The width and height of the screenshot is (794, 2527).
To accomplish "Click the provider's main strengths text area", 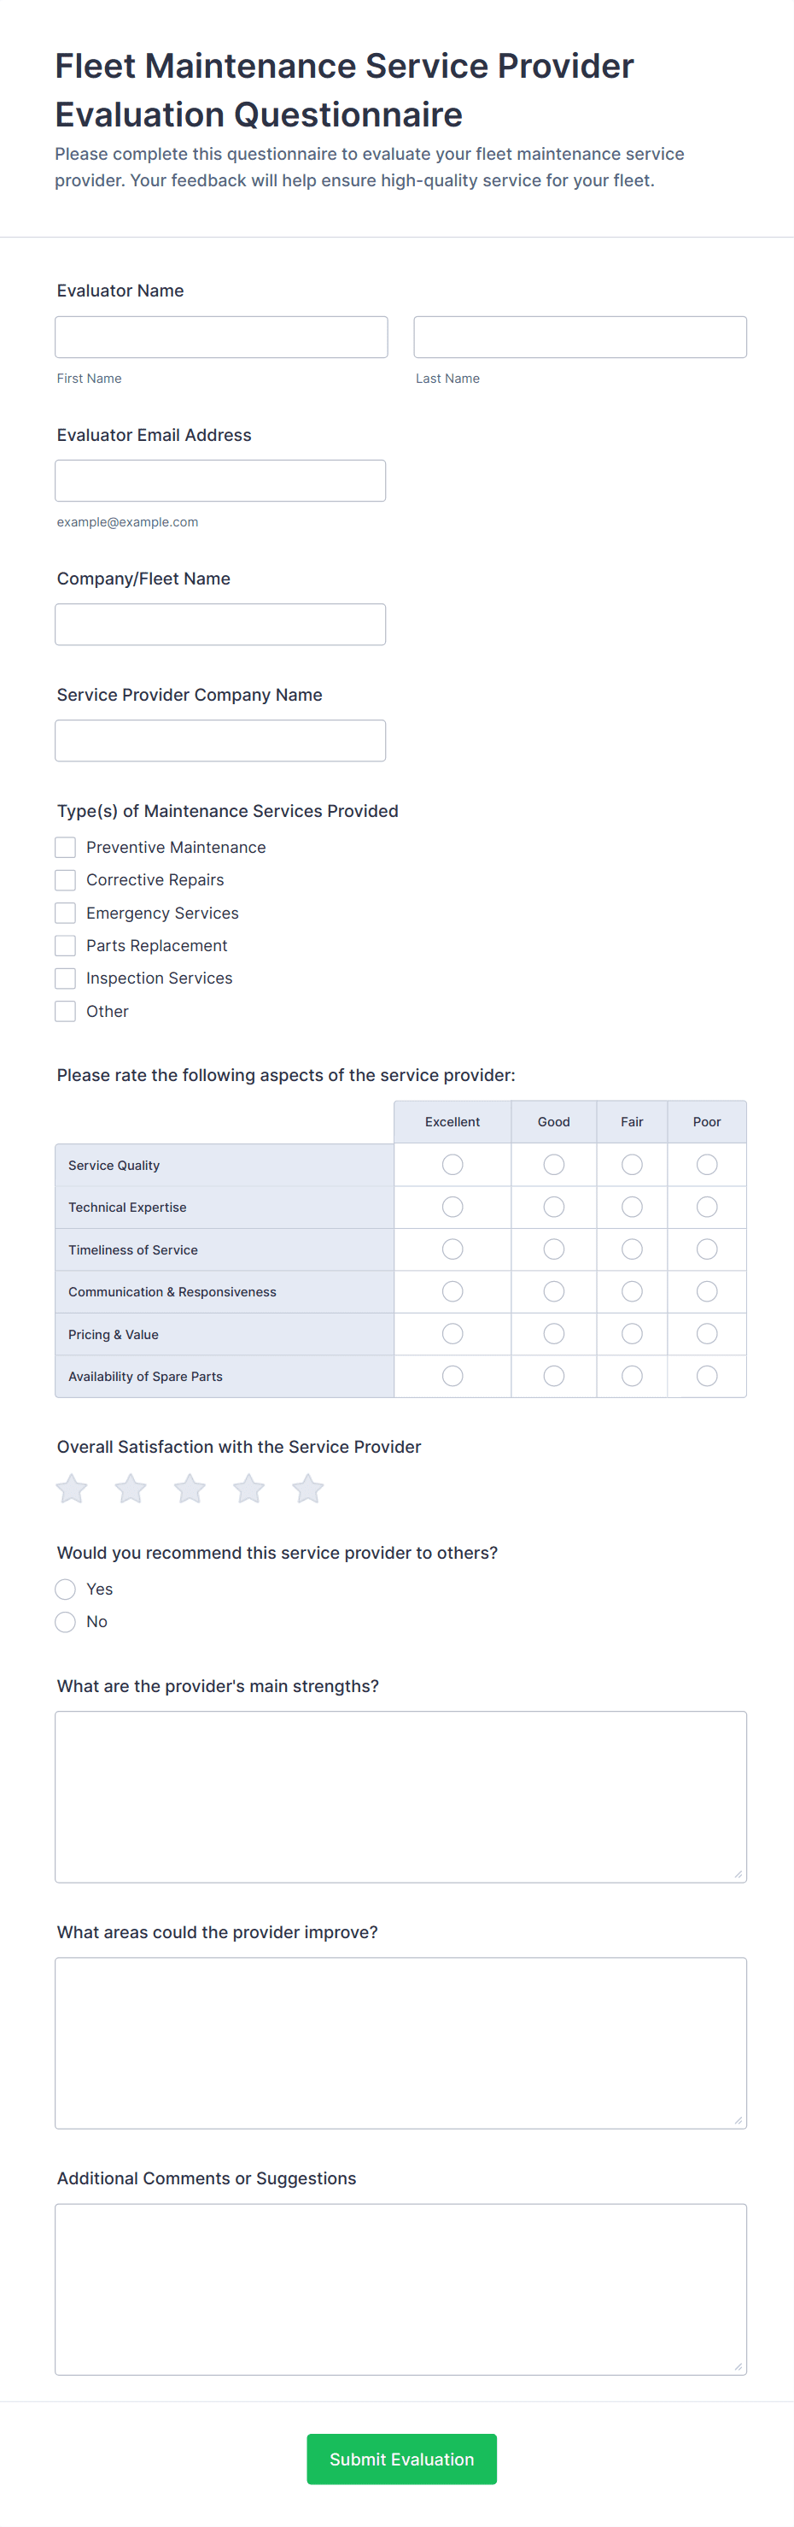I will (x=401, y=1796).
